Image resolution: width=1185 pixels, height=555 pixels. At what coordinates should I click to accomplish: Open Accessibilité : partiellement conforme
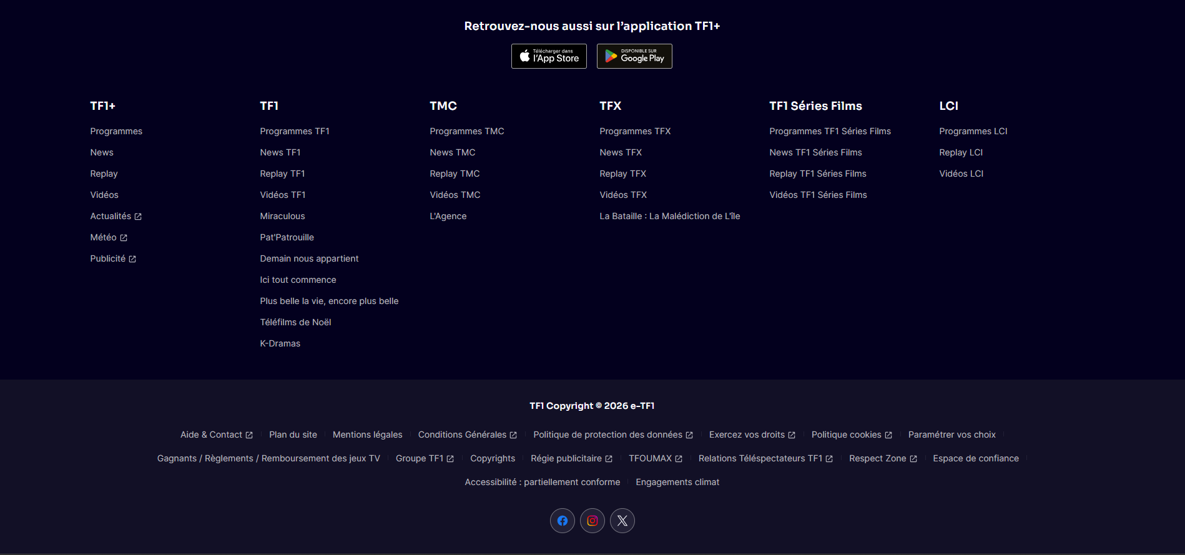point(543,482)
